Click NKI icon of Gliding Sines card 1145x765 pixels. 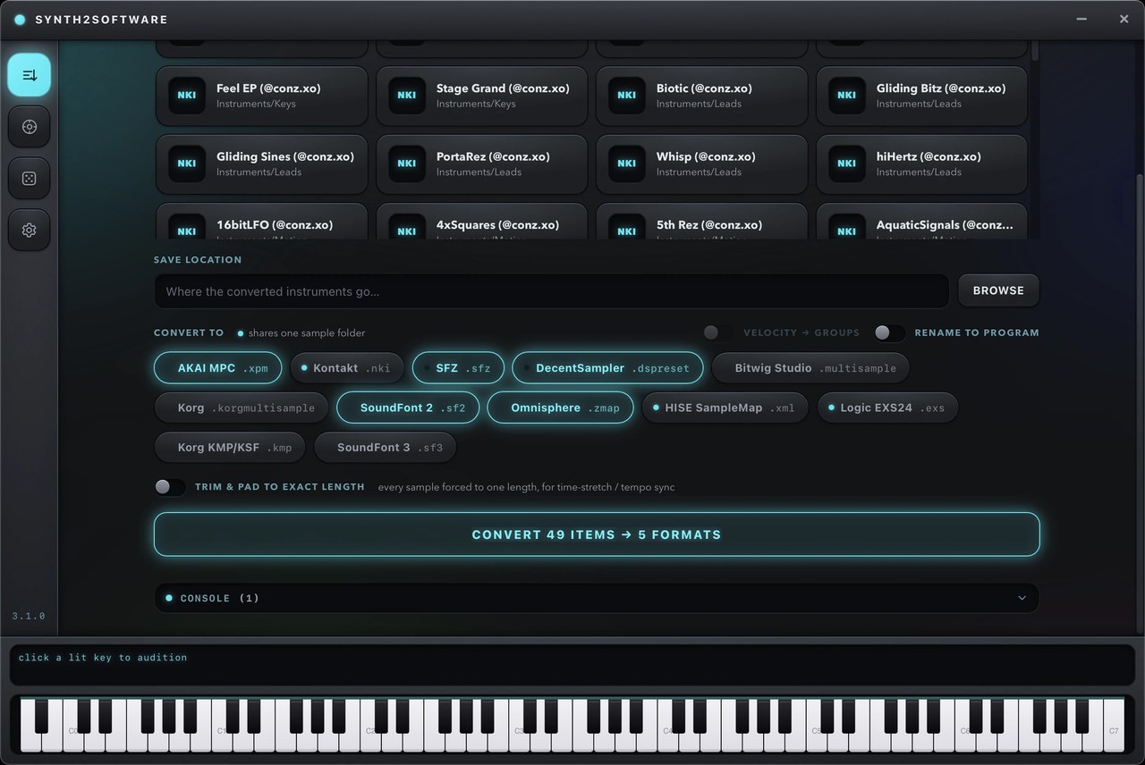(x=187, y=164)
